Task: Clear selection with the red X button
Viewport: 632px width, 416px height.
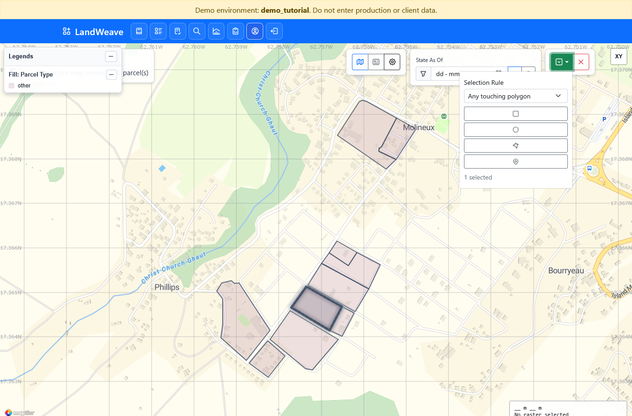Action: coord(581,62)
